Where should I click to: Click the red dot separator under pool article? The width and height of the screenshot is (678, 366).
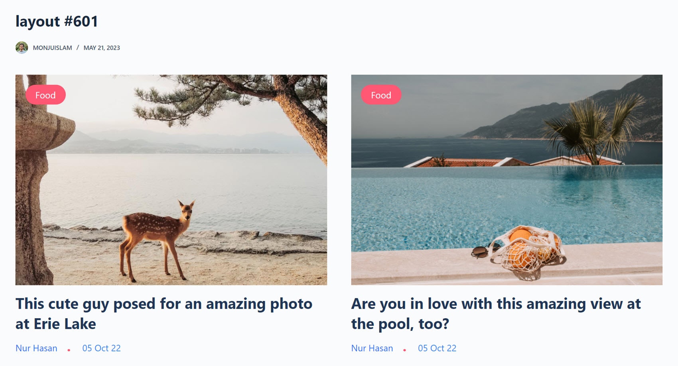tap(404, 350)
